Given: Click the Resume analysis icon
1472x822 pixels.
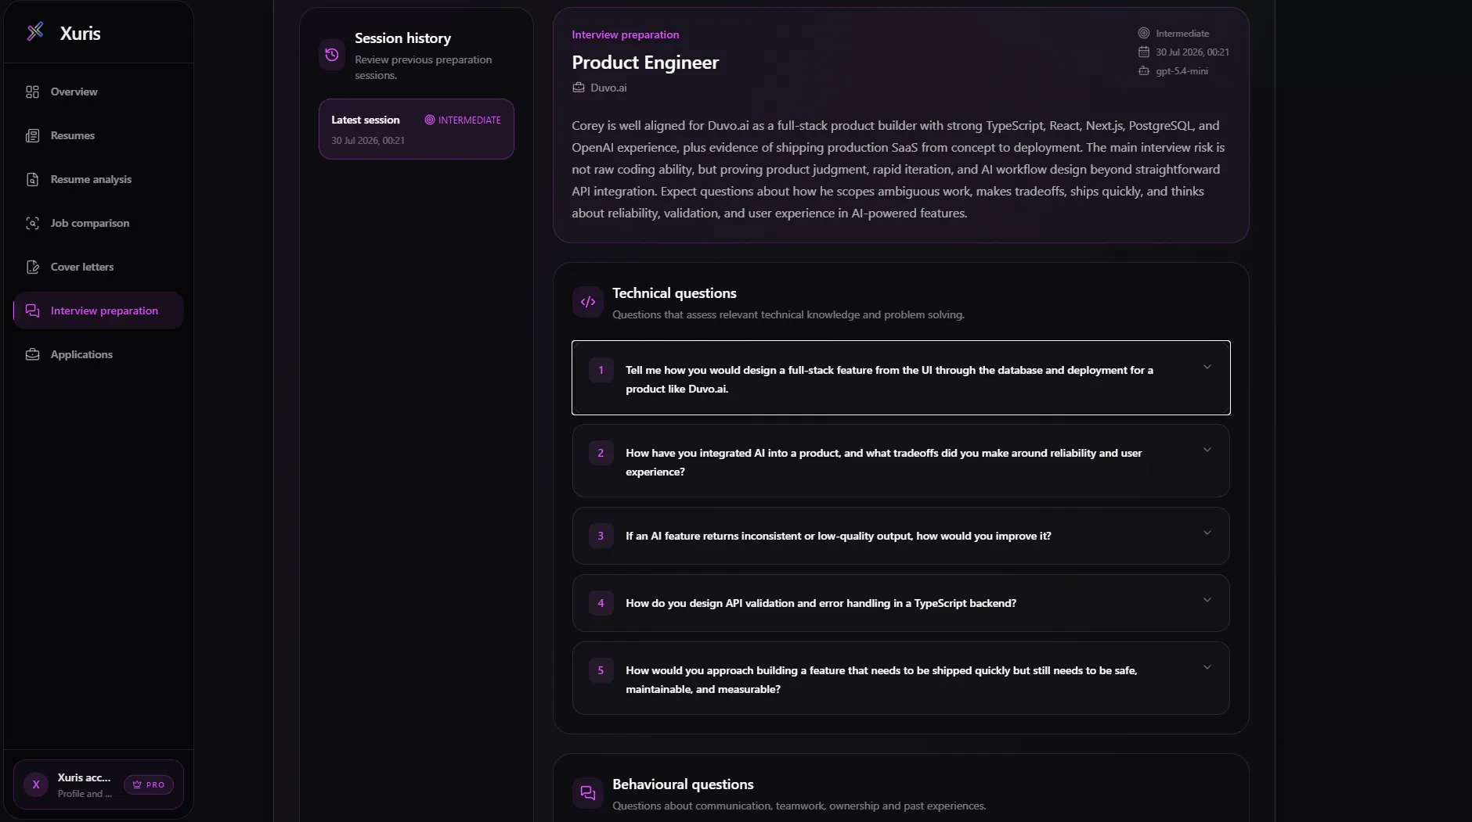Looking at the screenshot, I should click(32, 180).
